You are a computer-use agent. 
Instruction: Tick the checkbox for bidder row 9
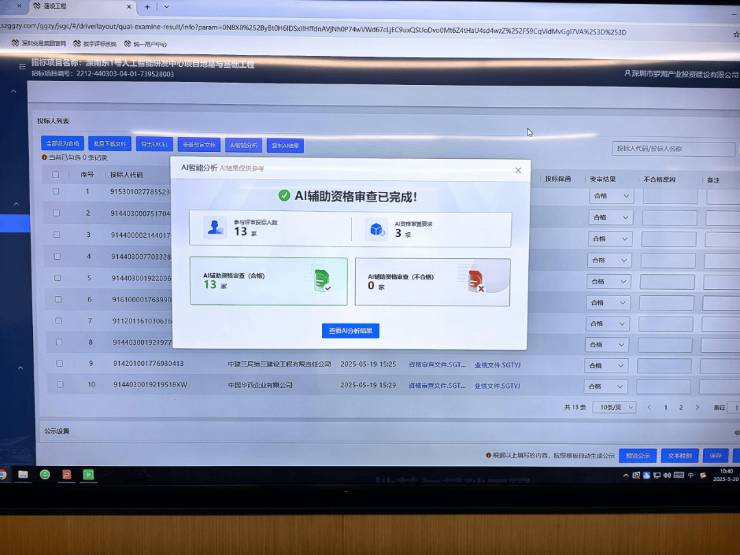coord(60,364)
